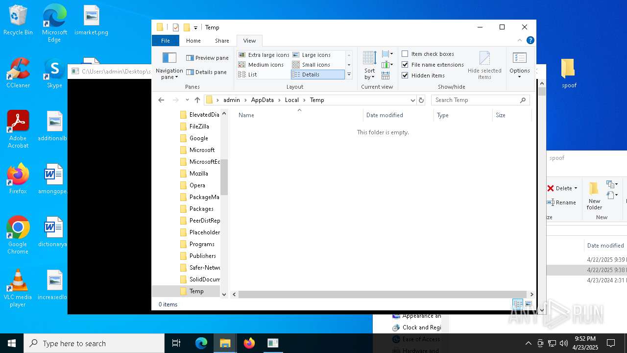Select the Mozilla folder in tree
Screen dimensions: 627x353
[x=198, y=174]
